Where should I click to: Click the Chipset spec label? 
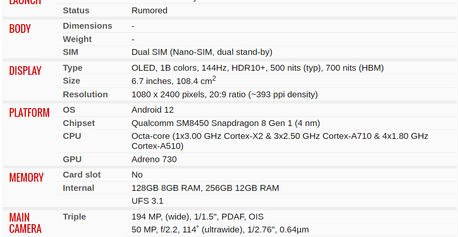tap(79, 123)
